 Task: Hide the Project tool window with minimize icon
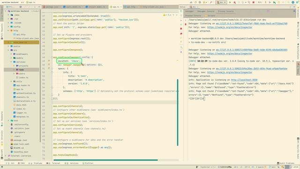point(39,7)
